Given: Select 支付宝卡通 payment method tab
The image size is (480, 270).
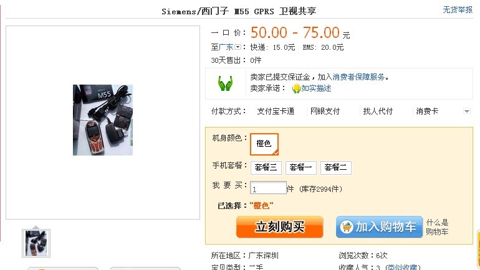Looking at the screenshot, I should coord(276,111).
